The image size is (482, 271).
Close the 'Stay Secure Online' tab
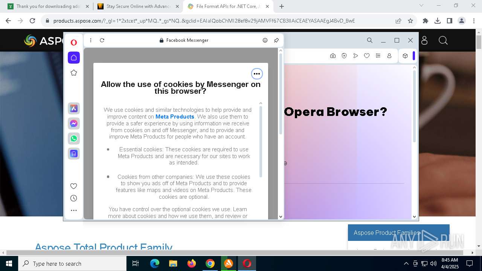177,6
